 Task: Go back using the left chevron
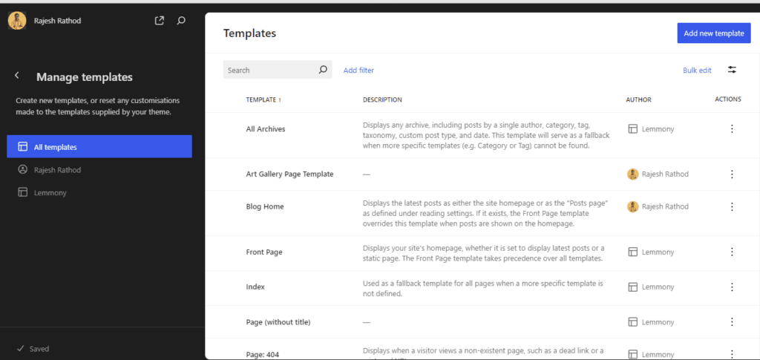tap(17, 76)
